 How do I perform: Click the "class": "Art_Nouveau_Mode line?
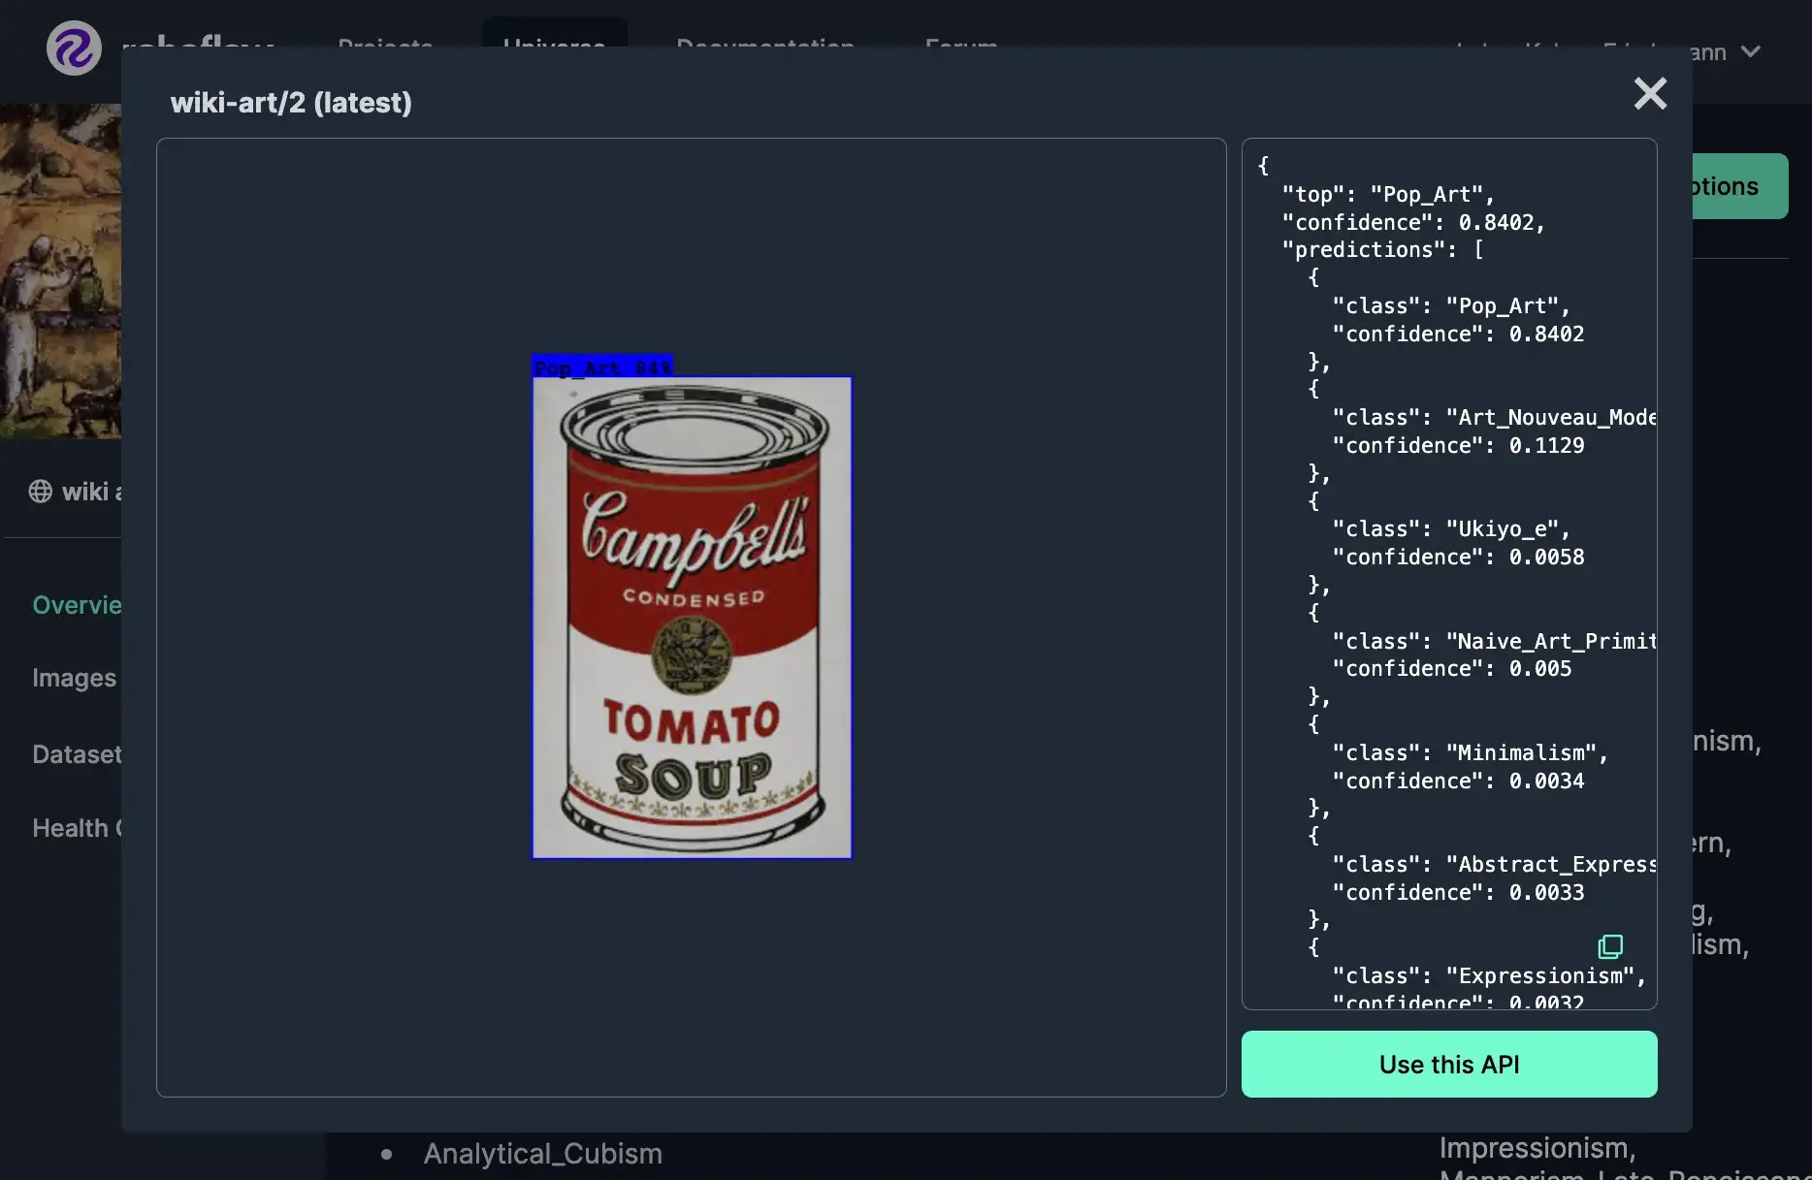tap(1494, 418)
